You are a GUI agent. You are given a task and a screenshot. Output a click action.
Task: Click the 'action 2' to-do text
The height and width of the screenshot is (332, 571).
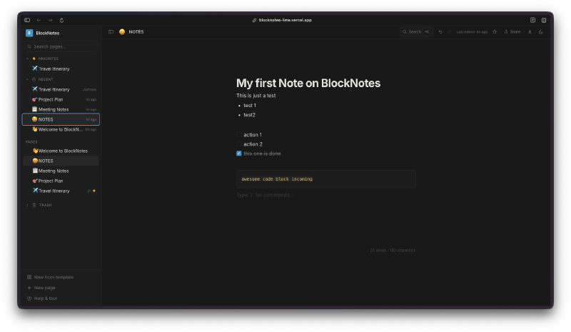[253, 144]
